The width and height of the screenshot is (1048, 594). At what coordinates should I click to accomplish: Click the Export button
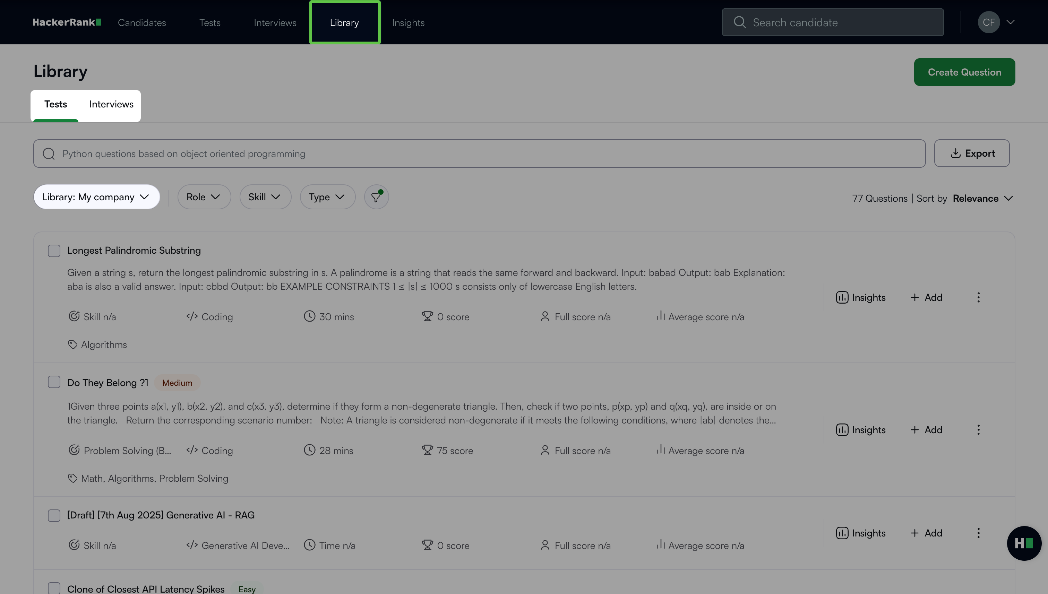pos(972,154)
